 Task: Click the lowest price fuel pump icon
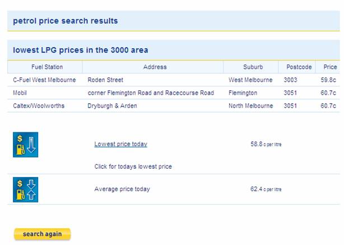(25, 145)
